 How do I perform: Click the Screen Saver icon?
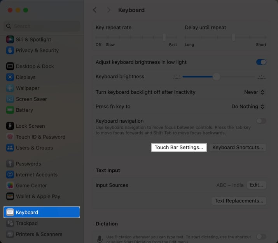(10, 99)
